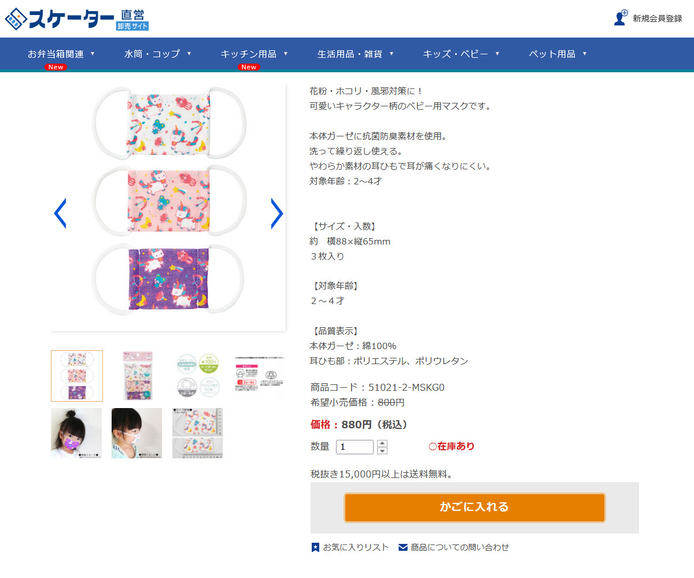
Task: Open the 新規会員登録 link
Action: coord(658,18)
